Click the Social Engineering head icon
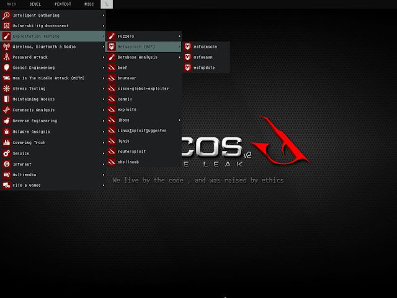Viewport: 397px width, 298px height. click(7, 68)
